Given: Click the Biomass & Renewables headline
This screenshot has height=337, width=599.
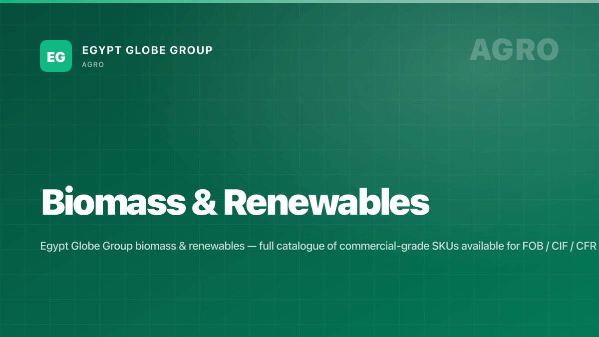Looking at the screenshot, I should coord(235,202).
